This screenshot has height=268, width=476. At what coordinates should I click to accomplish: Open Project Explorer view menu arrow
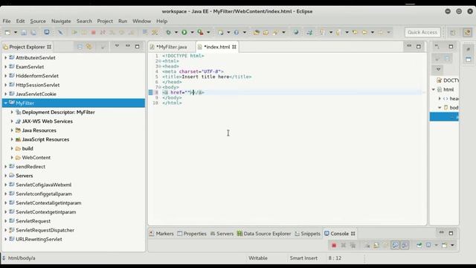(117, 46)
